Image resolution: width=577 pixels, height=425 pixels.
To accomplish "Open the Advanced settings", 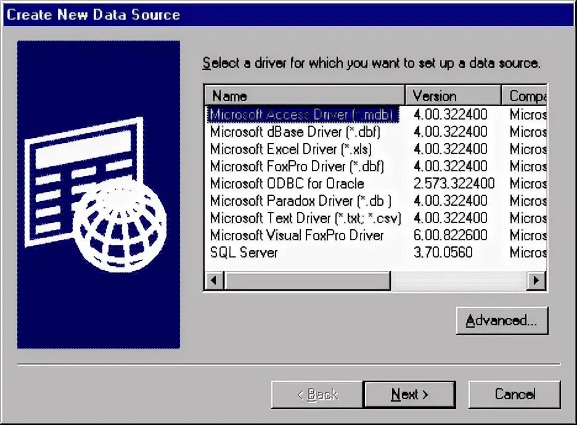I will pos(502,320).
